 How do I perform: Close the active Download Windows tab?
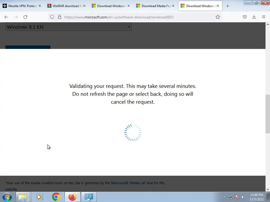pos(218,6)
